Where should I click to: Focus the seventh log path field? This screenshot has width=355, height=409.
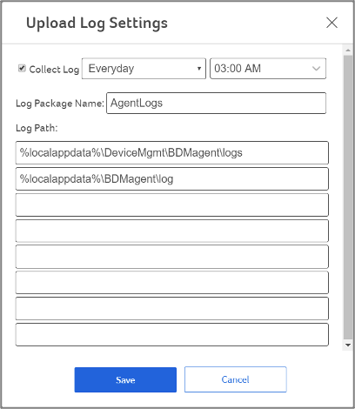tap(172, 309)
